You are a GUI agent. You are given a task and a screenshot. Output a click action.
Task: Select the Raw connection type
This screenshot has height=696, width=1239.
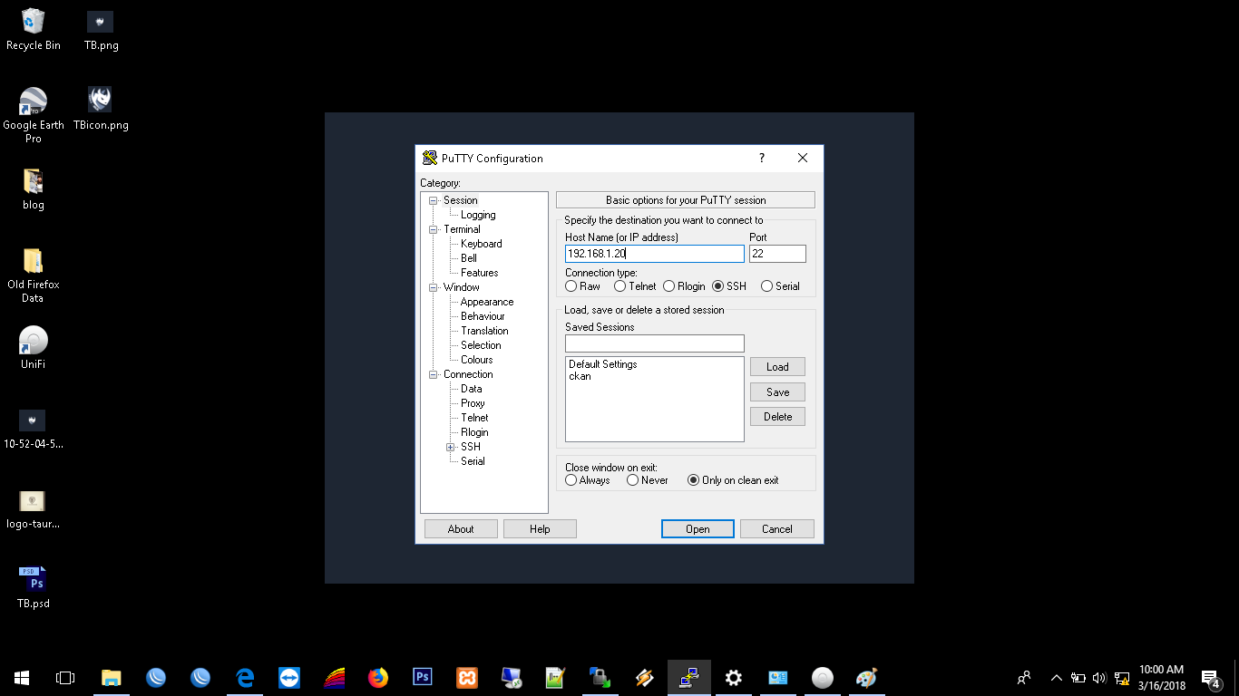coord(583,286)
